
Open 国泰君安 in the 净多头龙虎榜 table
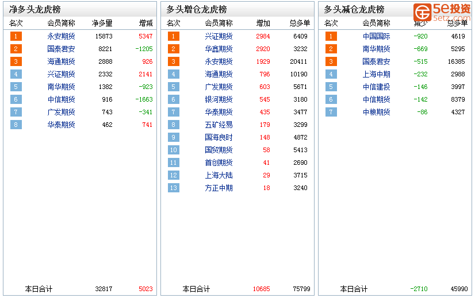point(61,49)
